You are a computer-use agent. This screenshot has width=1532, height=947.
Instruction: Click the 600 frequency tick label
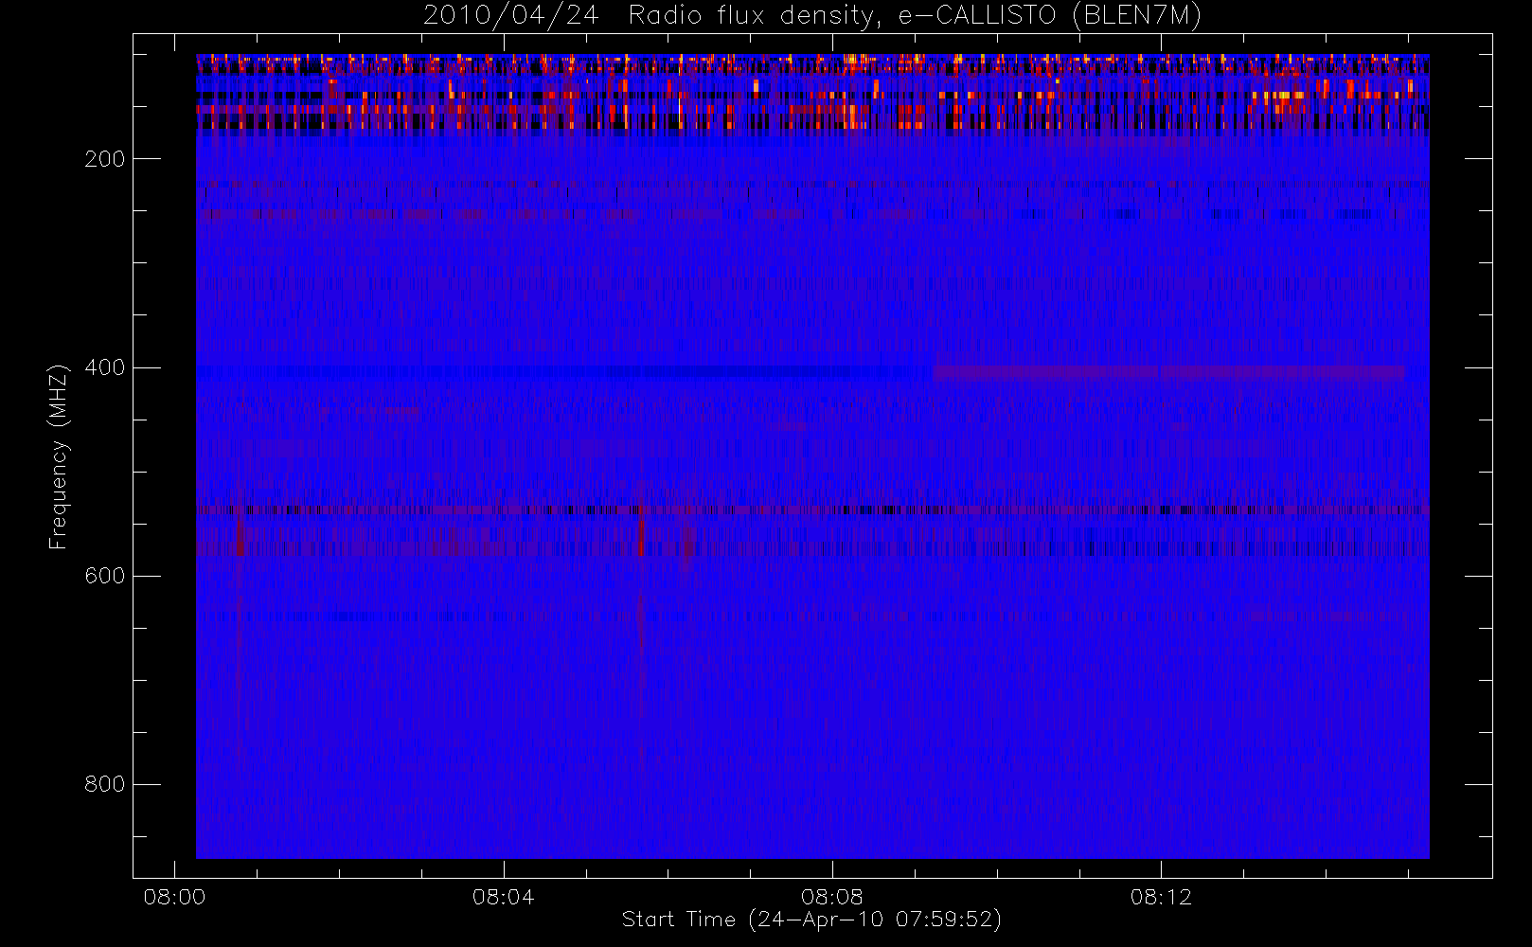tap(104, 576)
